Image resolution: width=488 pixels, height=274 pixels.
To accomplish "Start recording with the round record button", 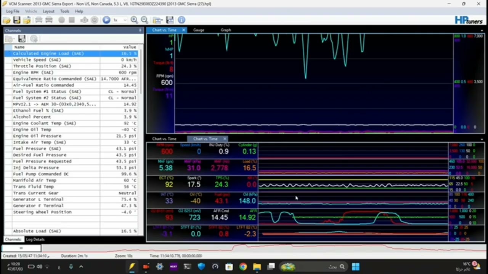I will [x=61, y=20].
